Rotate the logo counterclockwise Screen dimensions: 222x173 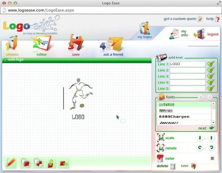[201, 148]
